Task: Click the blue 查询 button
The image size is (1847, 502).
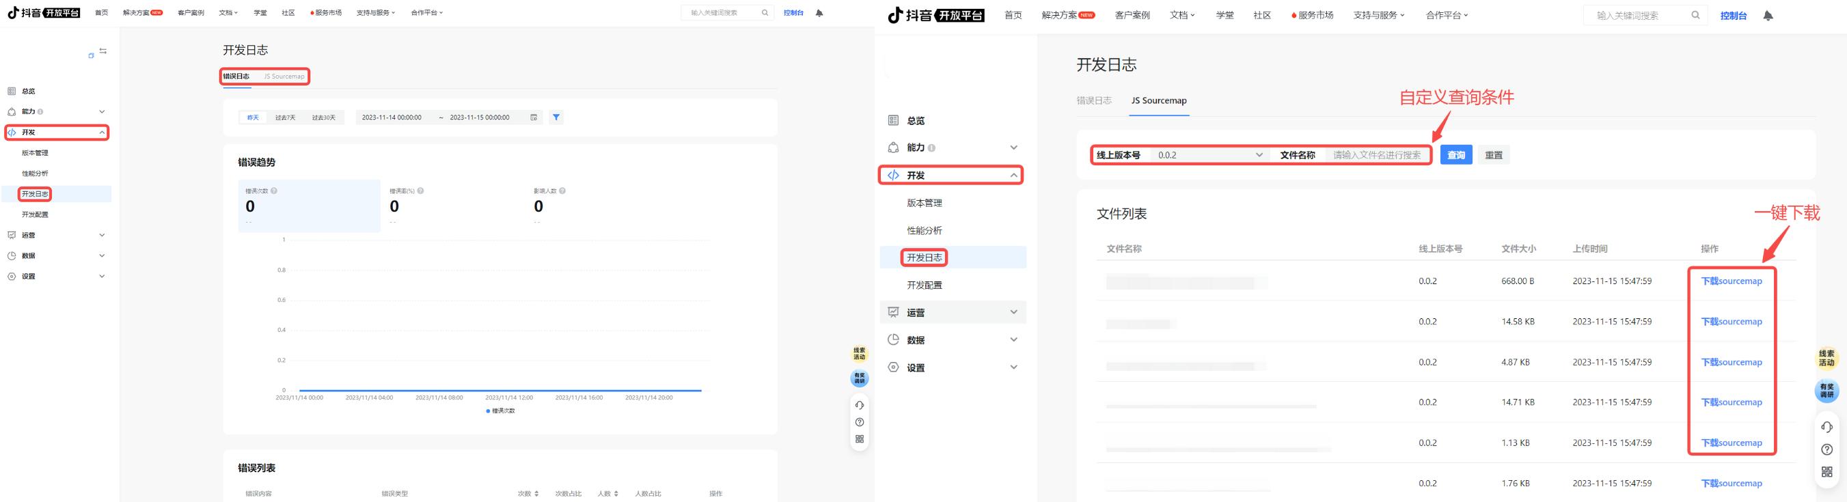Action: coord(1455,155)
